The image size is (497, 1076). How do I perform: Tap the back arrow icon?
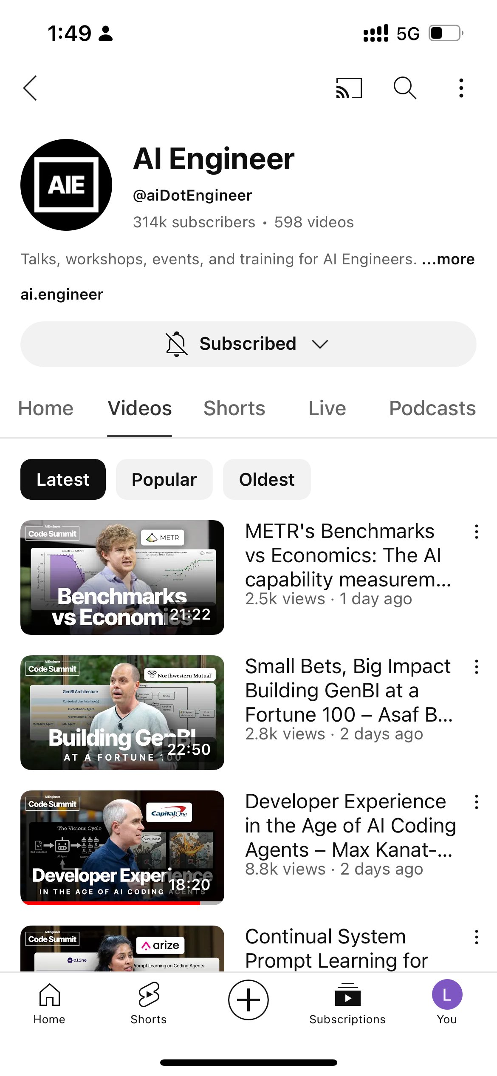tap(31, 88)
